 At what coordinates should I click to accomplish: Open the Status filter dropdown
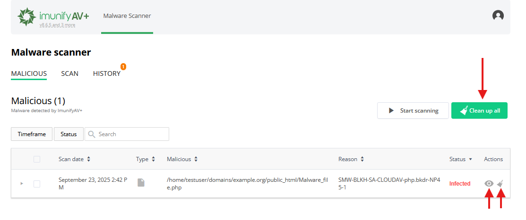[69, 134]
